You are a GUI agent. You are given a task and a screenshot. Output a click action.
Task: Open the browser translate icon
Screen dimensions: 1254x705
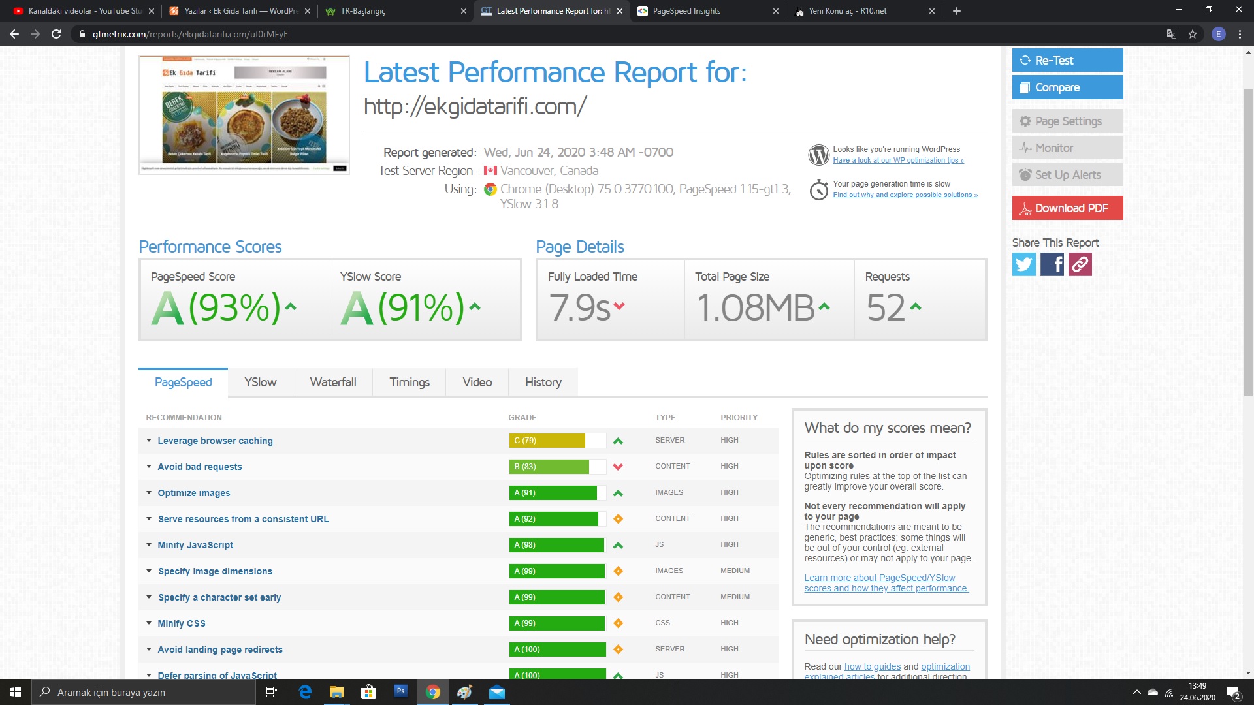pos(1172,34)
